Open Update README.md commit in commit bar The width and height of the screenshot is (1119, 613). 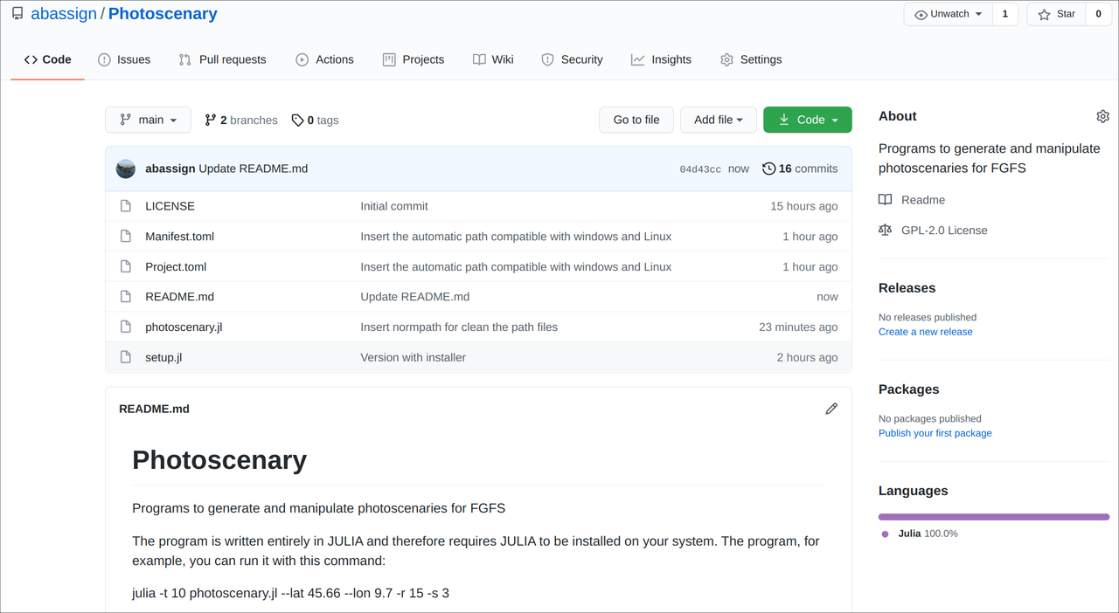point(254,169)
